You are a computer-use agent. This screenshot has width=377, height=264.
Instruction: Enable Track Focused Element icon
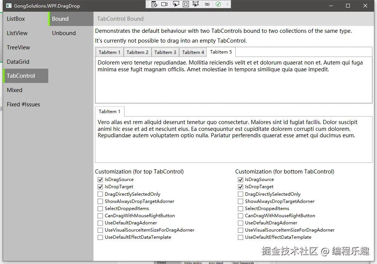196,4
